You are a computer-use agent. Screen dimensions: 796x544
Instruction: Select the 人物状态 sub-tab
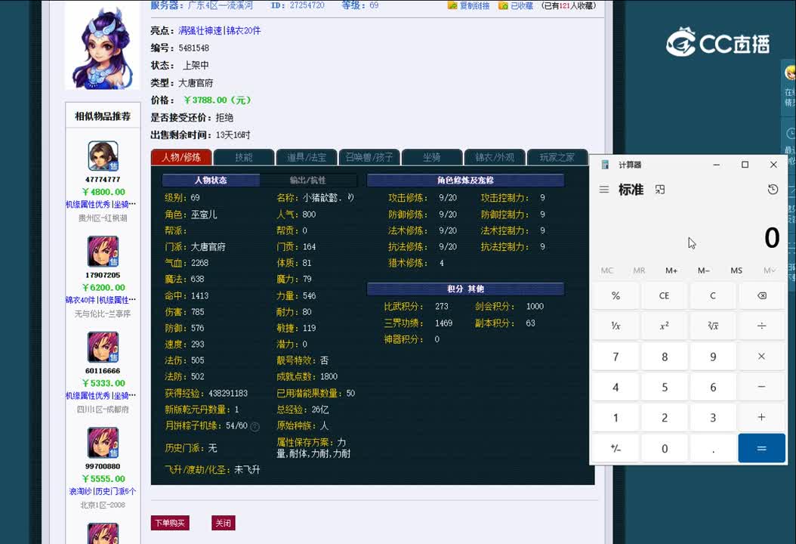(x=211, y=181)
